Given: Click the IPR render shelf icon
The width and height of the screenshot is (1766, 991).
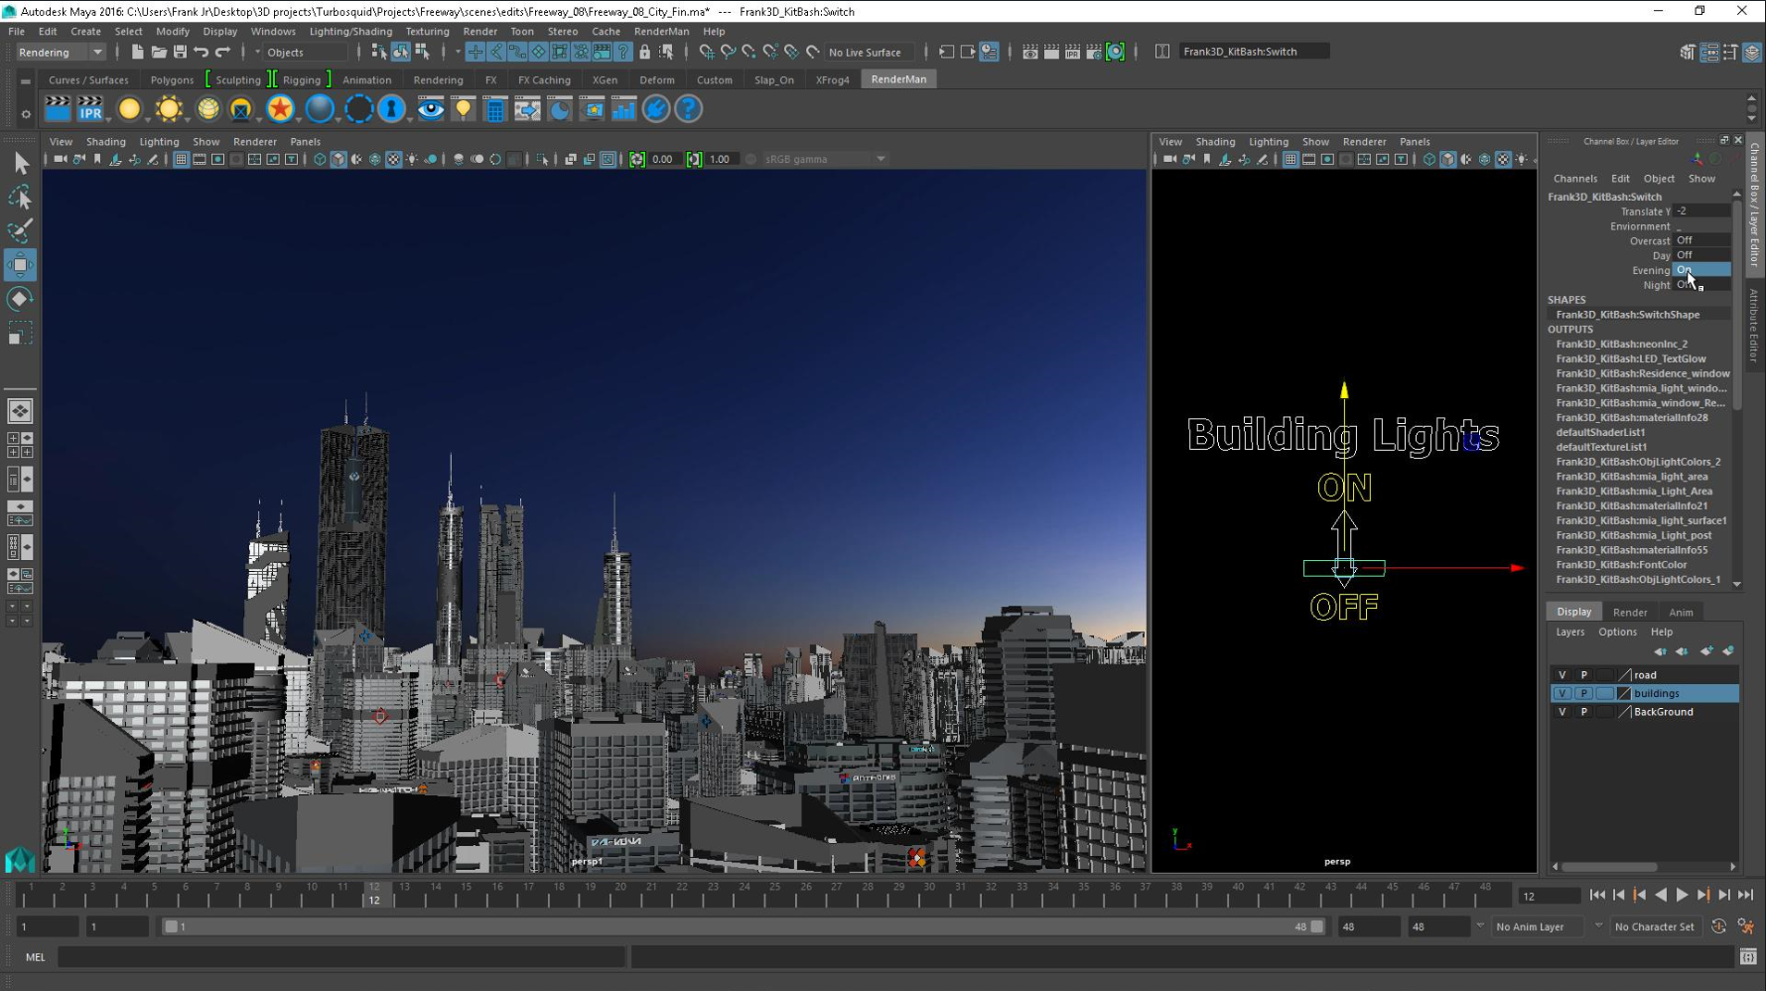Looking at the screenshot, I should [x=90, y=109].
